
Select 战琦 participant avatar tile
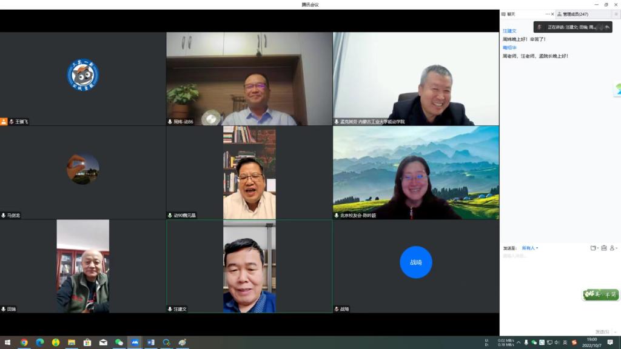click(415, 262)
